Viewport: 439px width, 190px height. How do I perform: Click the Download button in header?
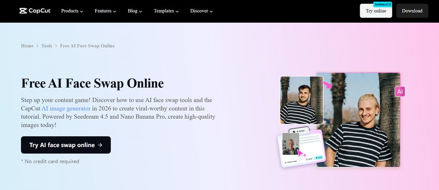pos(412,11)
